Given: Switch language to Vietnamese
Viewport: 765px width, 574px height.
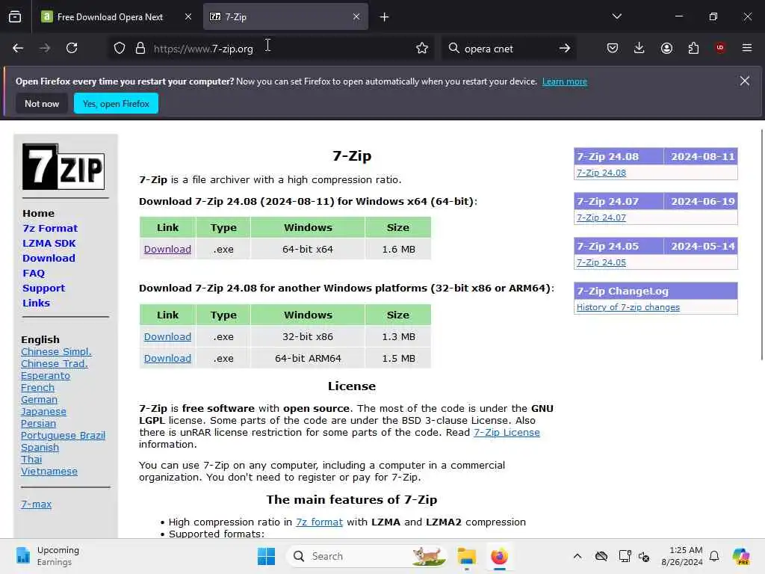Looking at the screenshot, I should tap(49, 472).
